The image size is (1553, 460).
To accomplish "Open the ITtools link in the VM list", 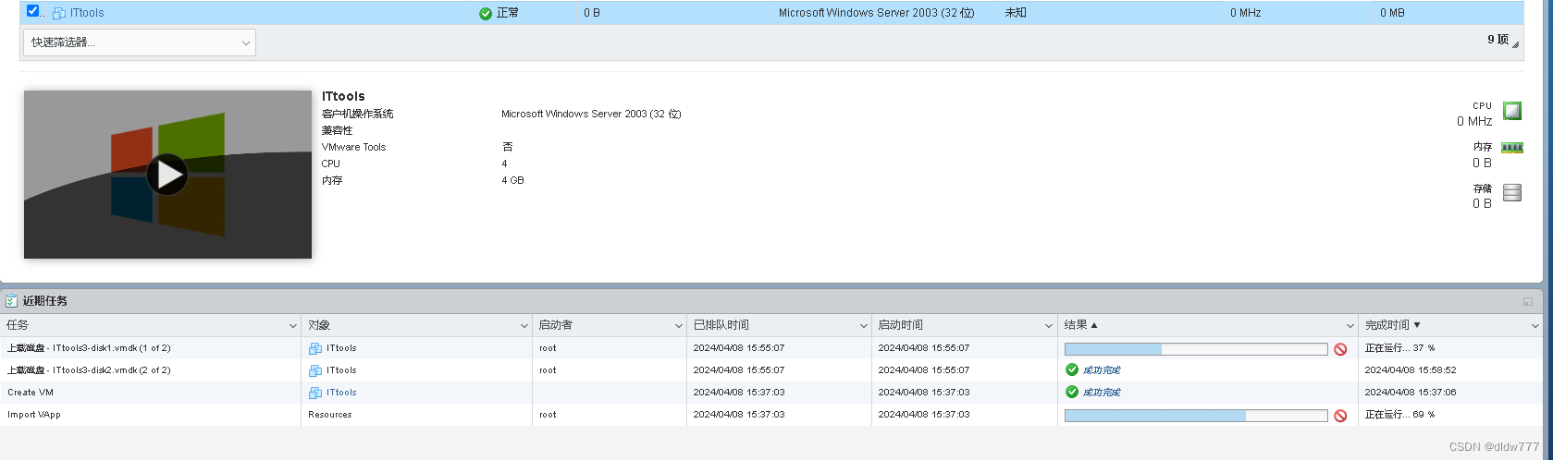I will coord(87,13).
